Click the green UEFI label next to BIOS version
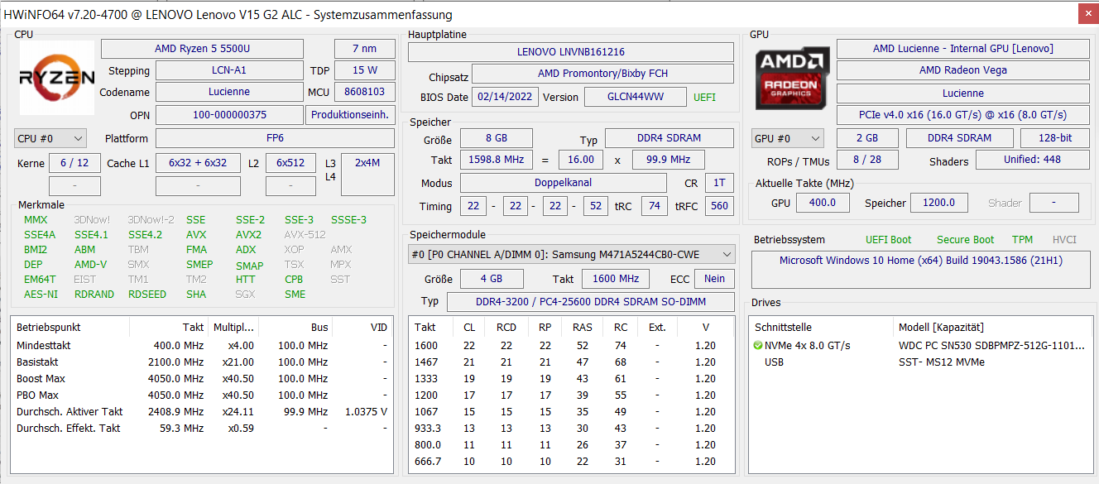The image size is (1099, 484). (x=704, y=97)
